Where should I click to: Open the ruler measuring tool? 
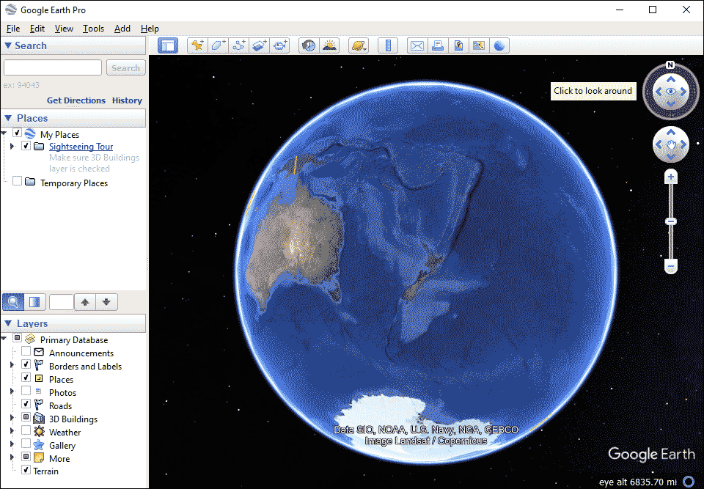(388, 45)
